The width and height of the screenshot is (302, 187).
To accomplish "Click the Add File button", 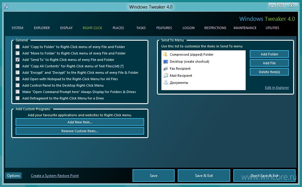I will pos(269,63).
